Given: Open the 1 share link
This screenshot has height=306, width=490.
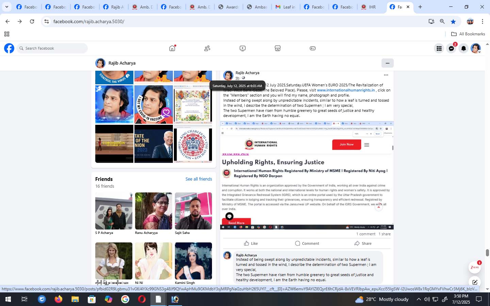Looking at the screenshot, I should [385, 234].
